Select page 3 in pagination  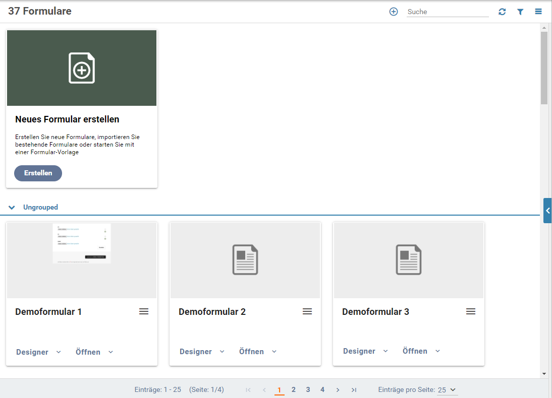click(x=308, y=389)
